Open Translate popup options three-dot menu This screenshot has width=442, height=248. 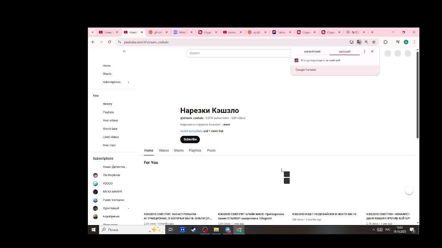(364, 51)
